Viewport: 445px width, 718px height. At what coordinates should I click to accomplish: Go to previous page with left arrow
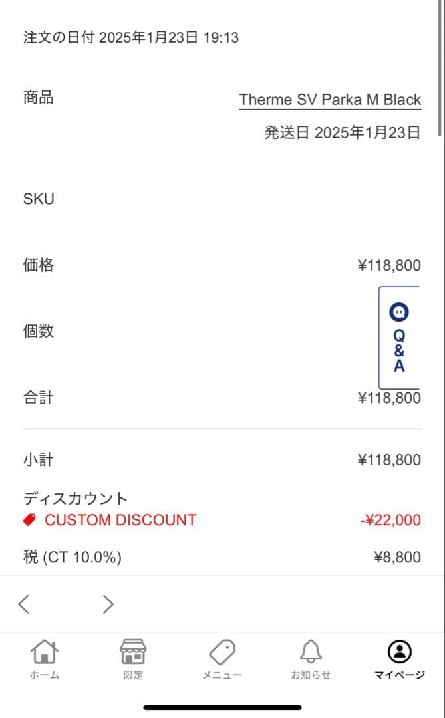click(23, 604)
